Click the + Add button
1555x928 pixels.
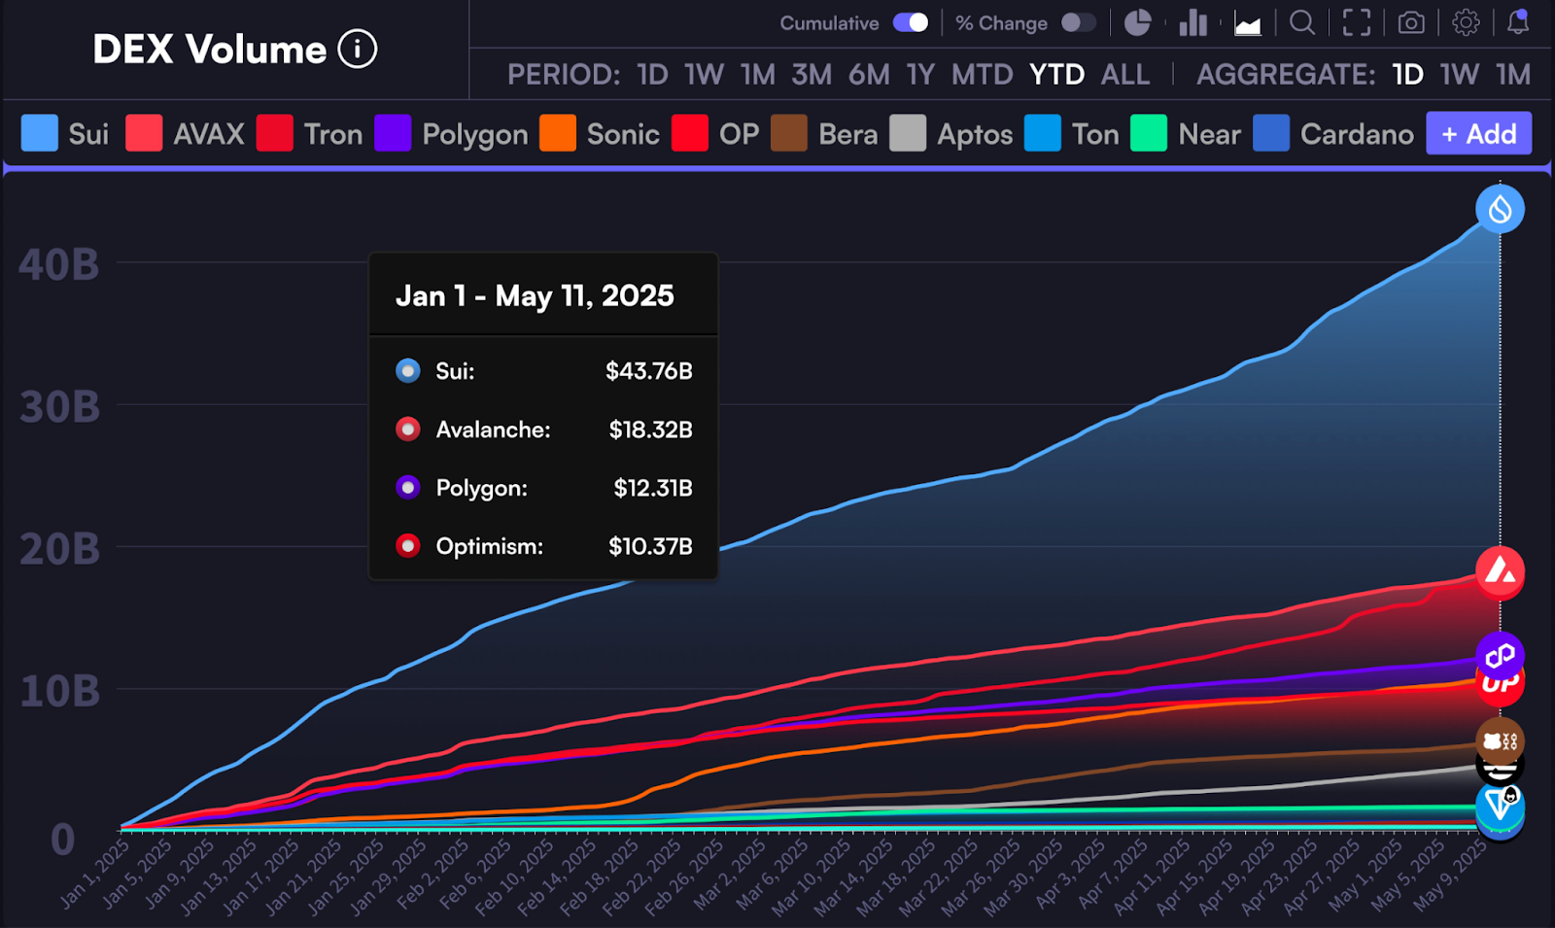[x=1478, y=133]
